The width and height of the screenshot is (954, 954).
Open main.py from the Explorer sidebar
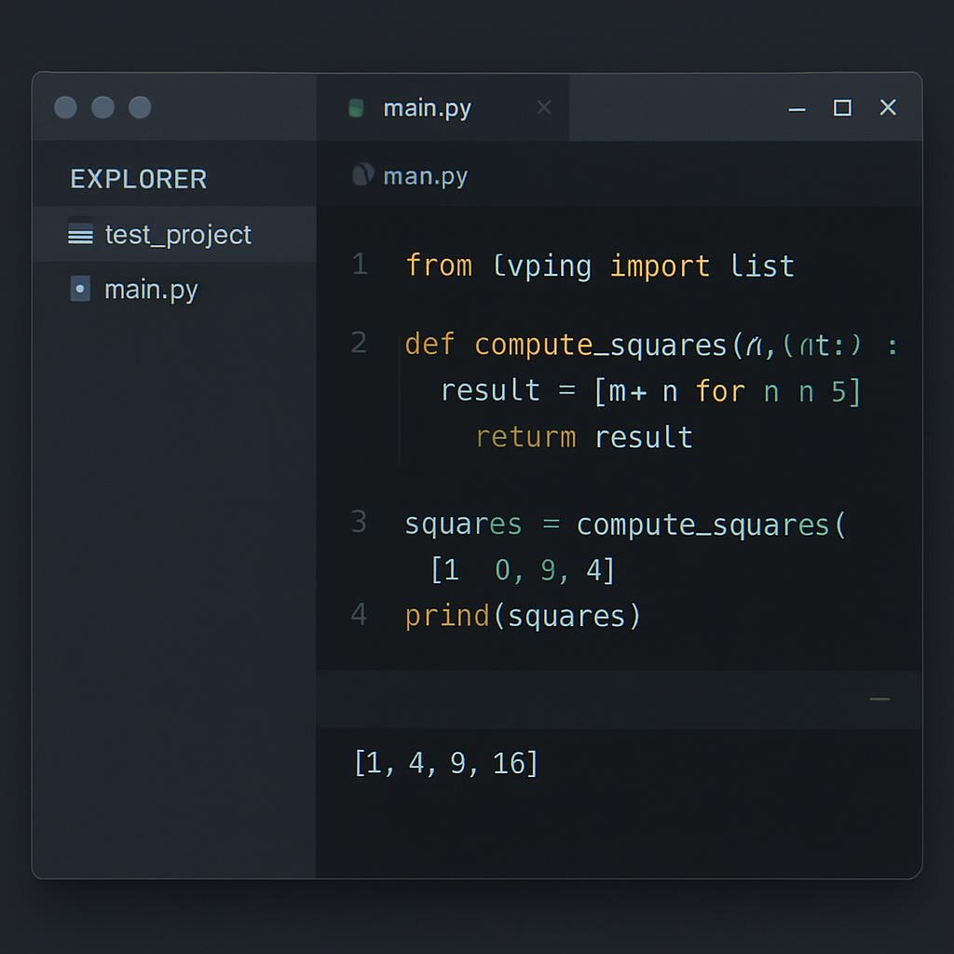pyautogui.click(x=151, y=290)
